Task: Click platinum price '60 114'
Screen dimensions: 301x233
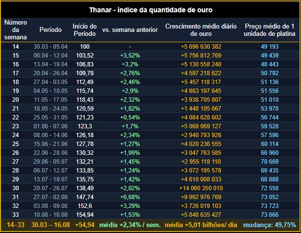Action: 269,144
